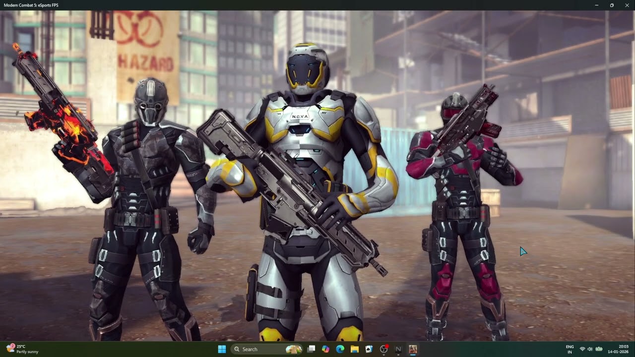Open Microsoft Edge from the taskbar
The width and height of the screenshot is (635, 357).
tap(340, 349)
